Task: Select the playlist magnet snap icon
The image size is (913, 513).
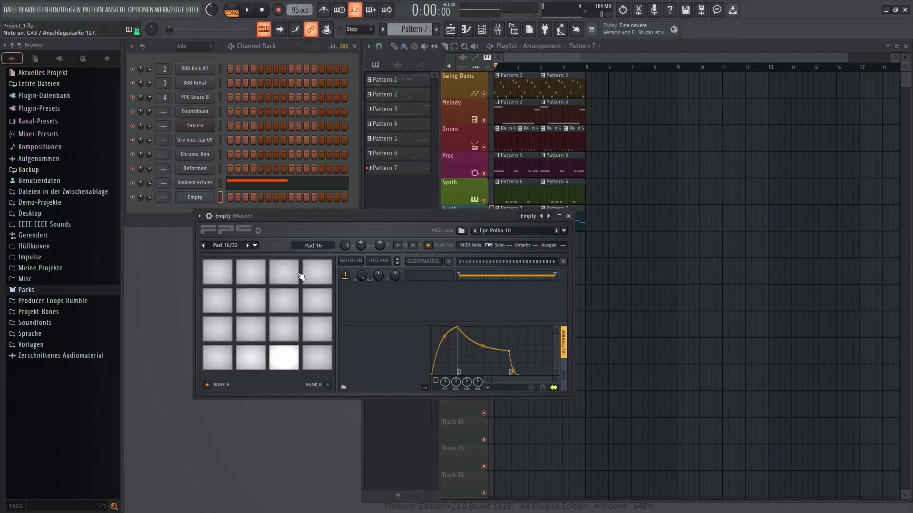Action: (379, 46)
